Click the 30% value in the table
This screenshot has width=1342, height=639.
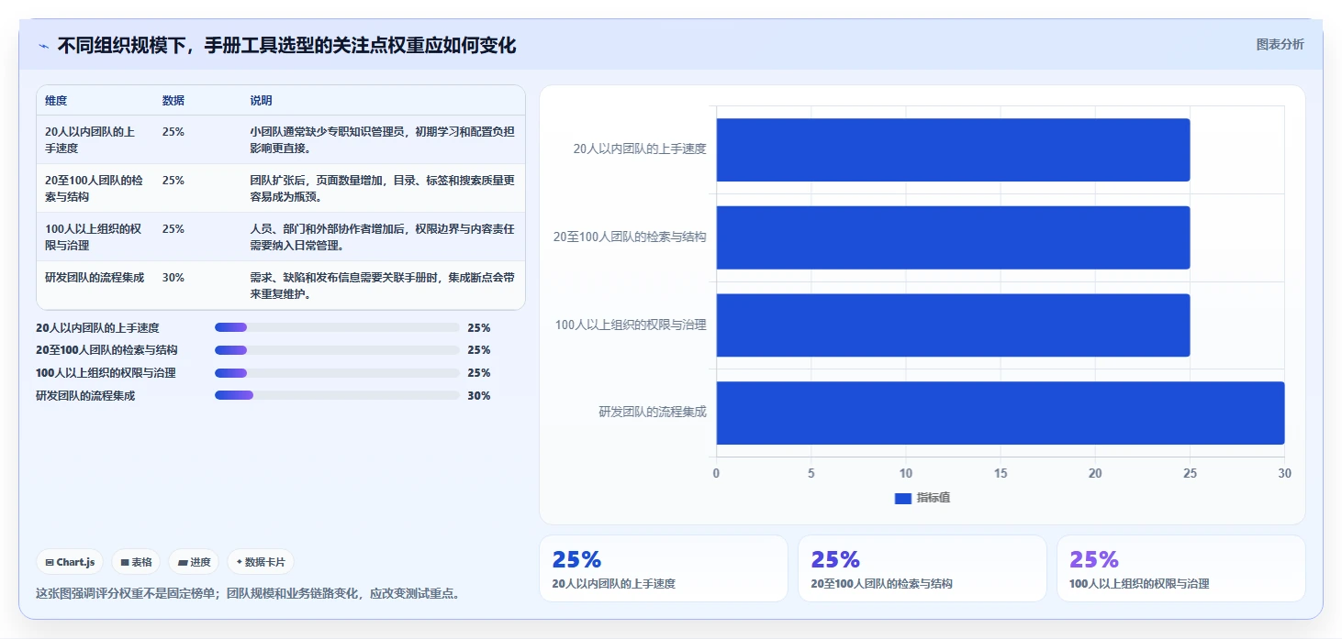click(x=173, y=277)
